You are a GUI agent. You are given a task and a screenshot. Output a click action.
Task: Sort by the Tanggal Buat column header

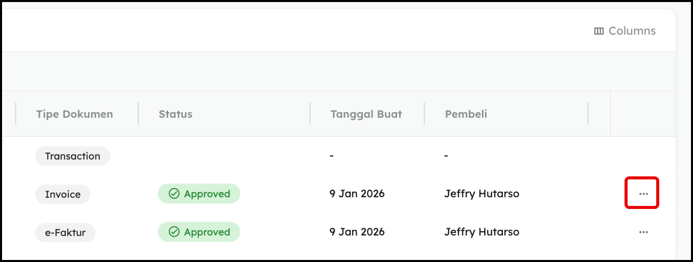point(366,114)
